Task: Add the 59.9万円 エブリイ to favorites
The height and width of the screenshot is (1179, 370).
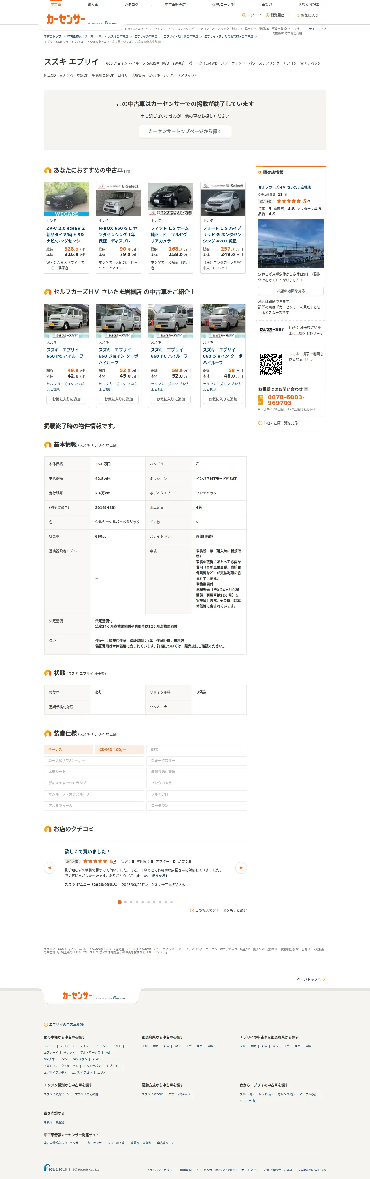Action: pos(171,399)
